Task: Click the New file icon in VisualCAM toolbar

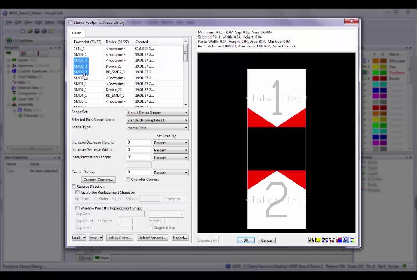Action: [x=23, y=31]
